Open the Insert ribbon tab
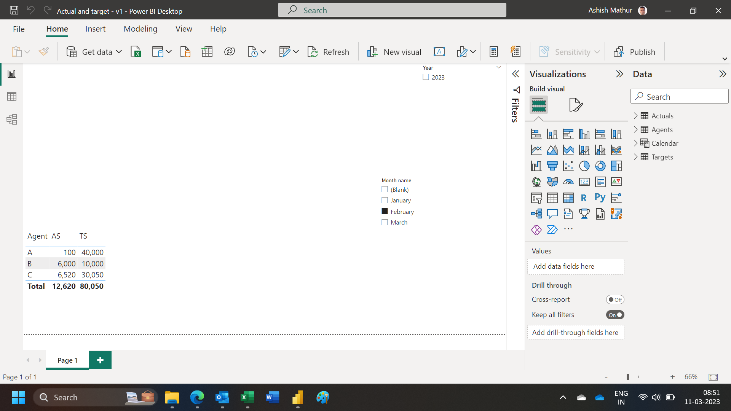 coord(96,29)
